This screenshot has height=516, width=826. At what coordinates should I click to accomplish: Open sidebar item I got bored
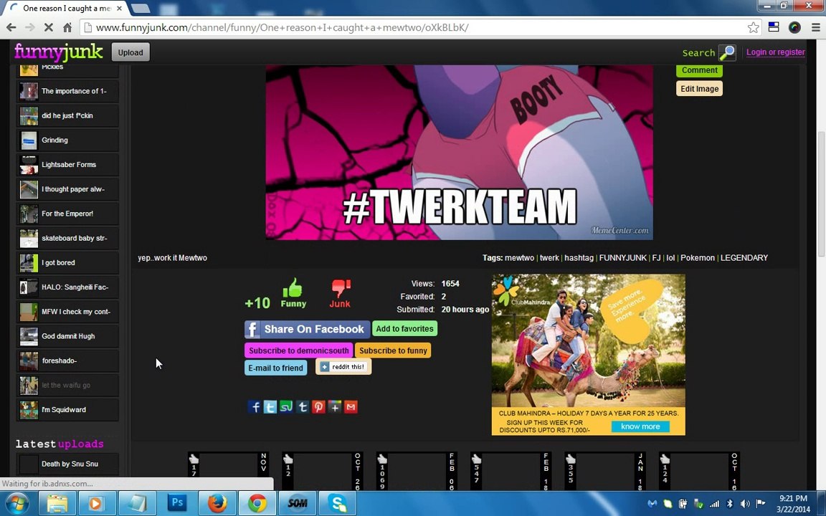[67, 263]
